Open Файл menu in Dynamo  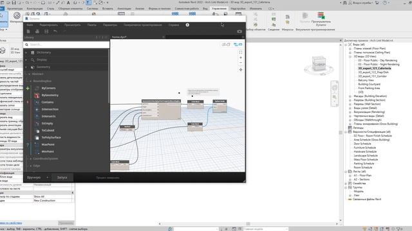30,25
